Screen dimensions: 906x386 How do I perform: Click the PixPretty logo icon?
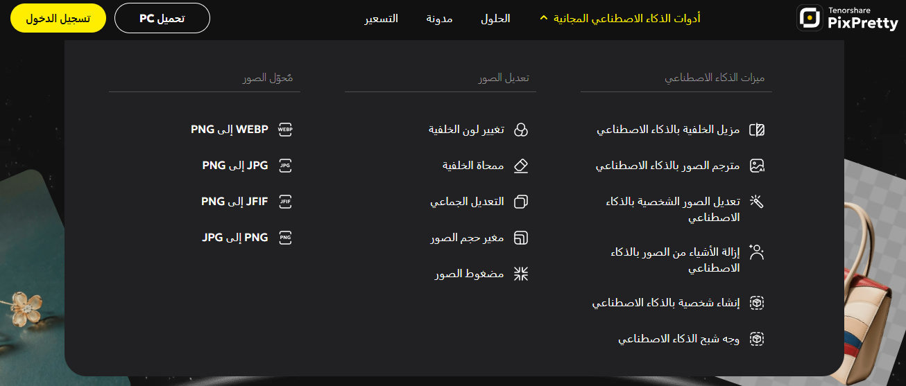(x=810, y=18)
